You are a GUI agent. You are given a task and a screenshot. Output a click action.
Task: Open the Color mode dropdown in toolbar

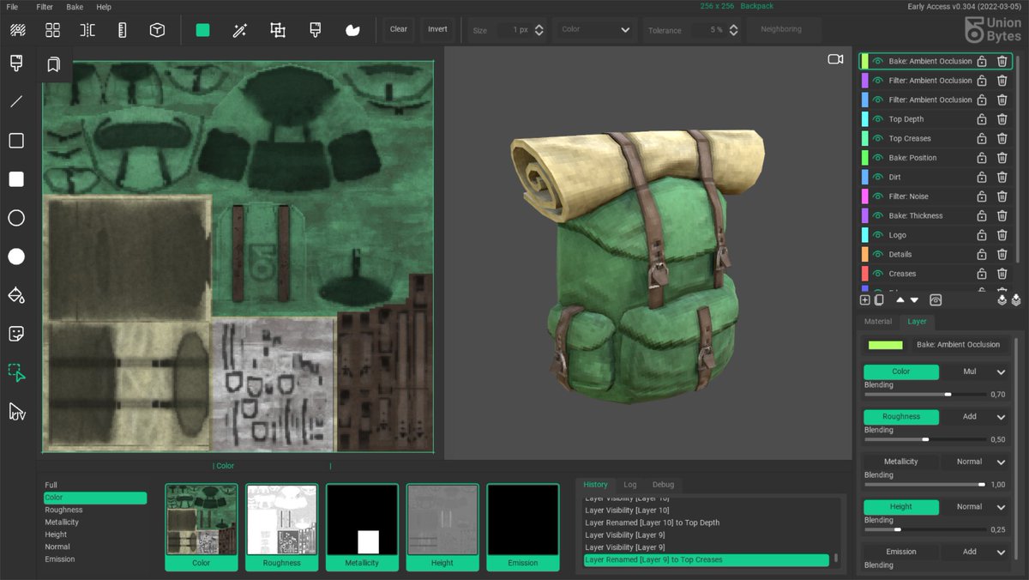point(595,29)
